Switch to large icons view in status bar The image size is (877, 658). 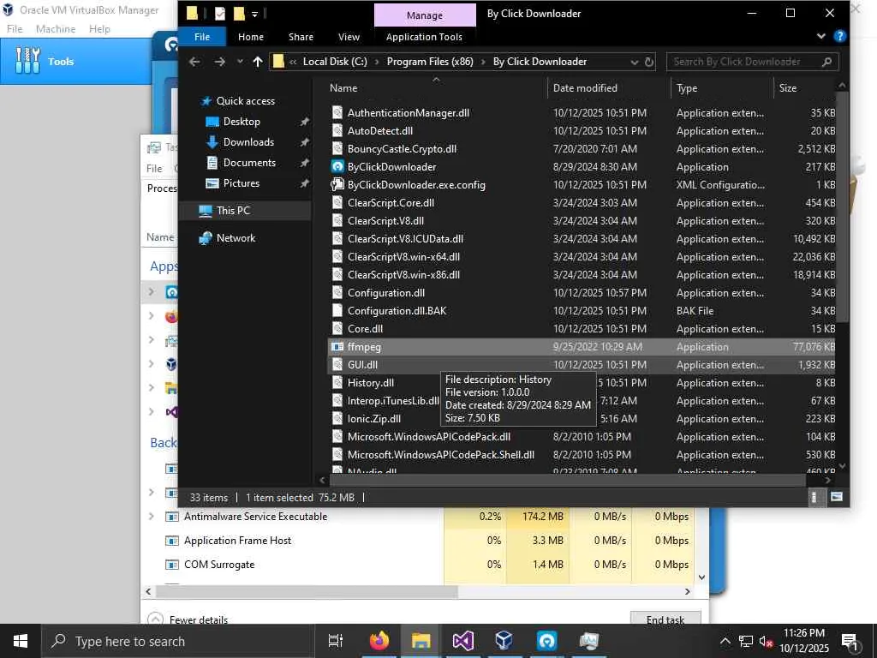[837, 497]
